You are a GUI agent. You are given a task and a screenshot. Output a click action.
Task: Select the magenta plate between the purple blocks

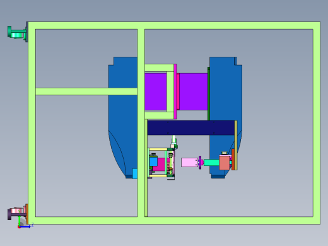click(175, 91)
